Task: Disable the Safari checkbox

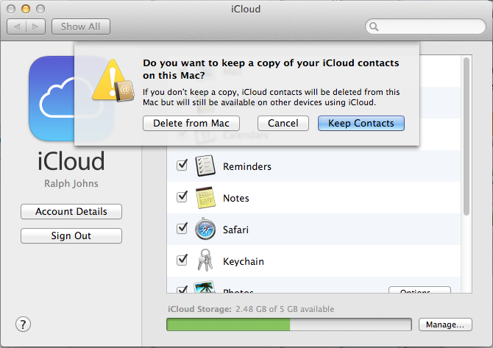Action: (x=182, y=230)
